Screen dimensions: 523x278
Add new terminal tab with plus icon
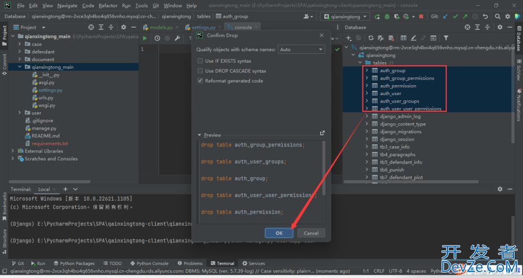(x=65, y=189)
